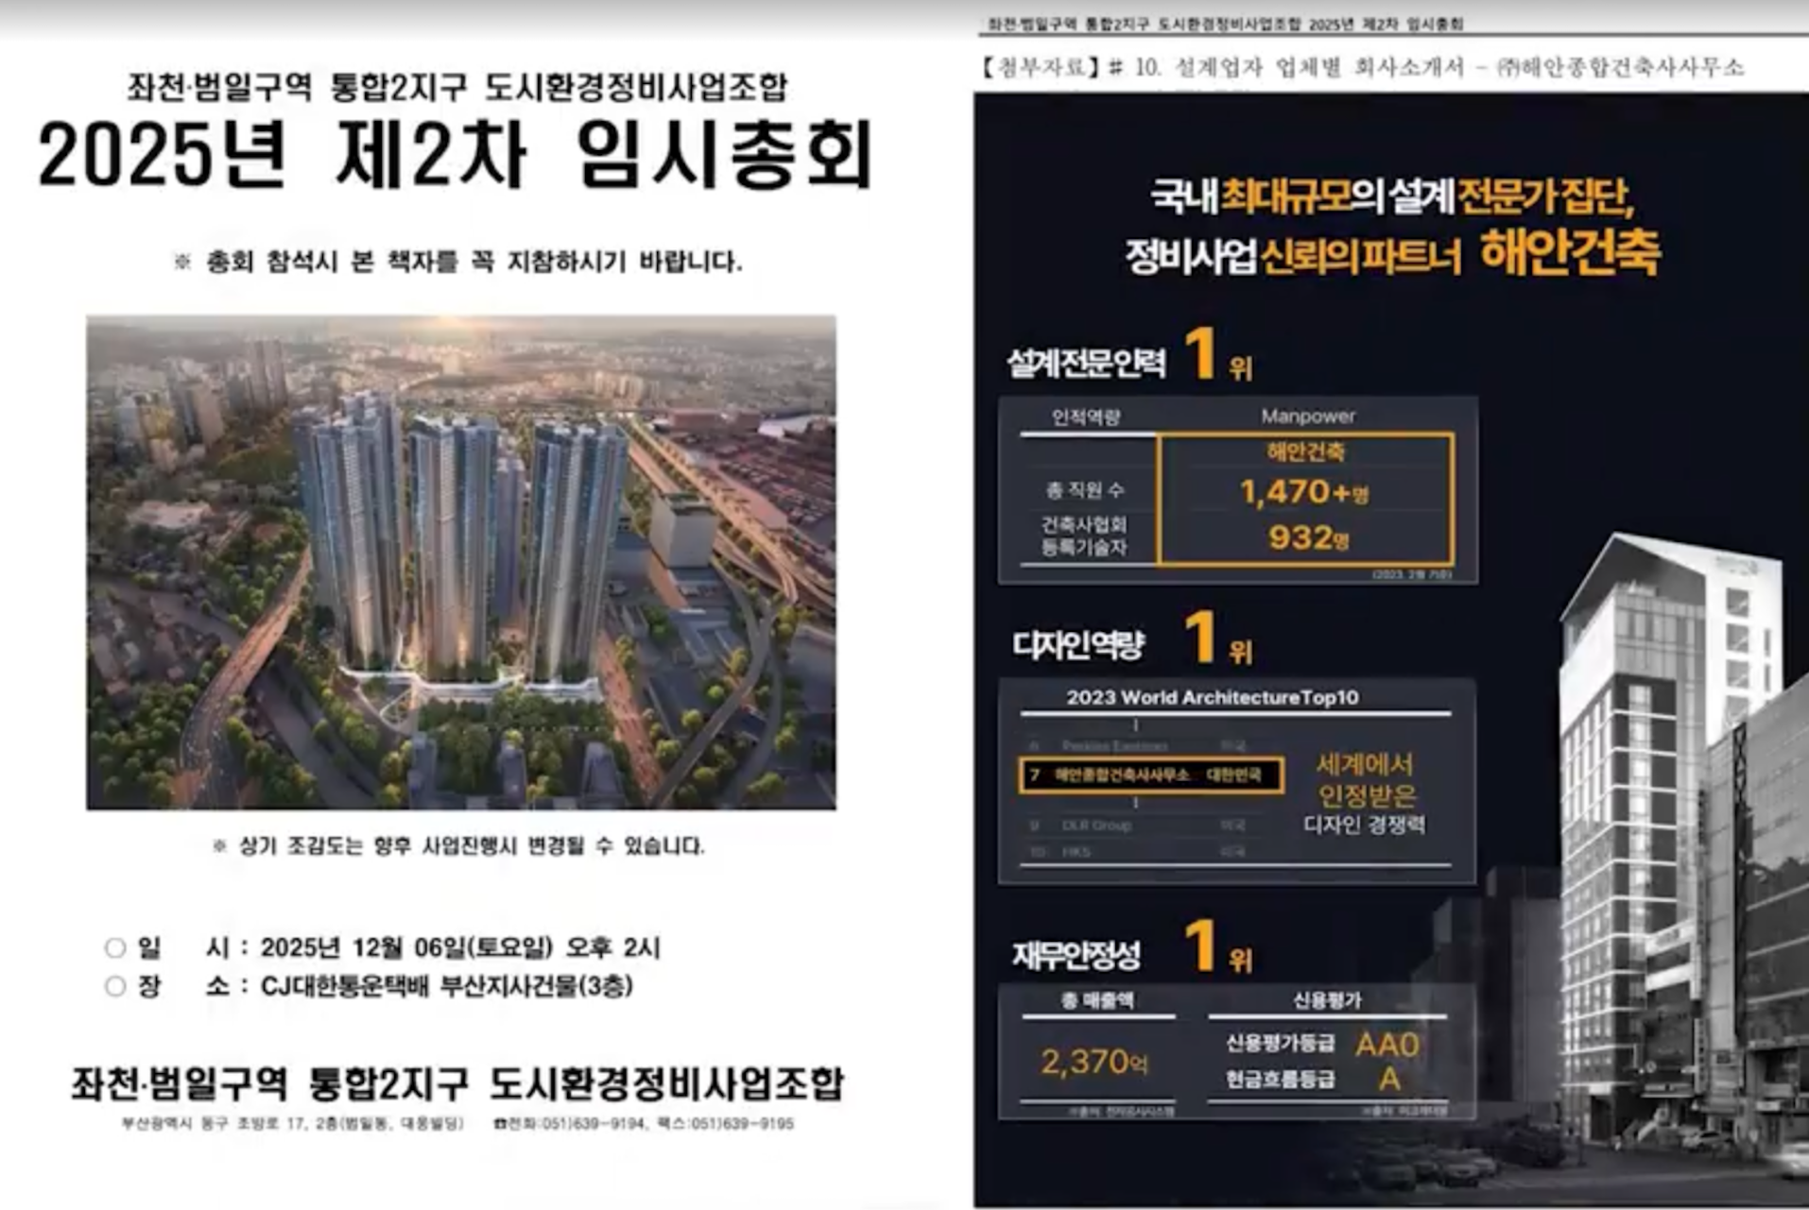Viewport: 1809px width, 1210px height.
Task: Click the disclaimer "상기 조감도는 향후 사업진행시 변경될 수 있습니다"
Action: [471, 845]
